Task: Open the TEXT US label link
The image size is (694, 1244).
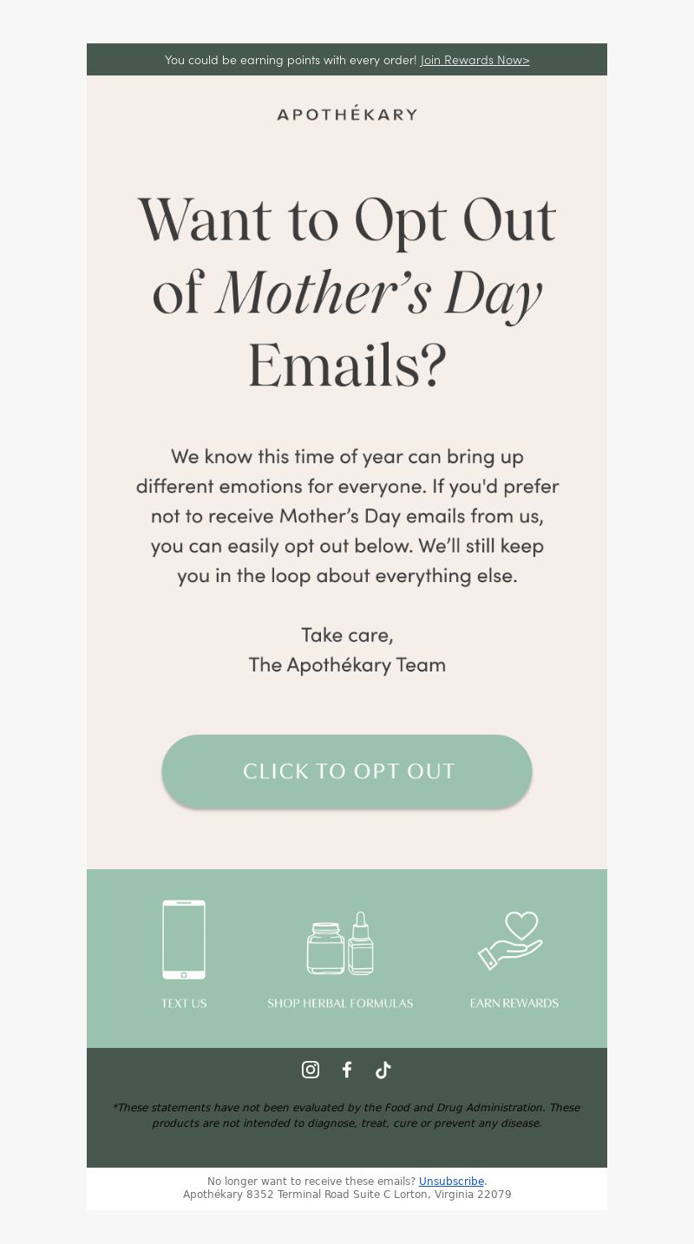Action: [x=184, y=1003]
